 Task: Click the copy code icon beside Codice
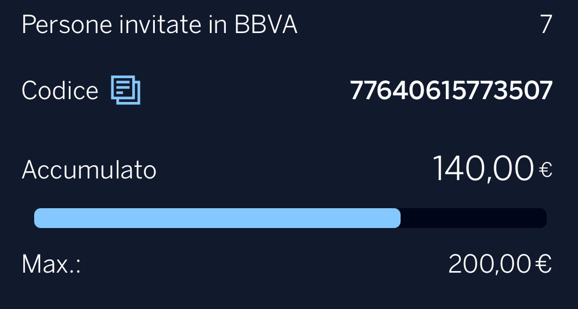tap(126, 90)
